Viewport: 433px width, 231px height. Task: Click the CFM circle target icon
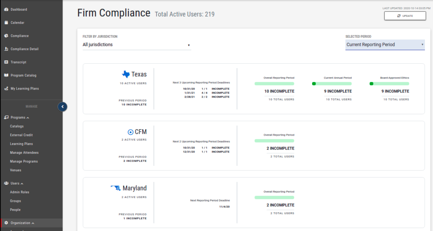(130, 132)
